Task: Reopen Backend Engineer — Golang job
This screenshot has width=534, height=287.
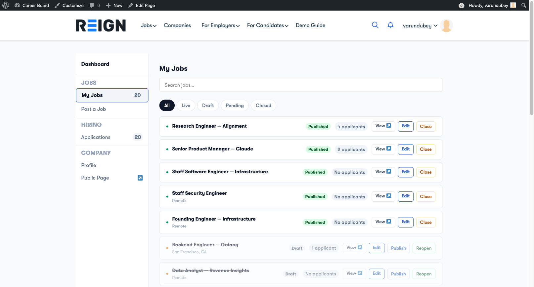Action: click(x=424, y=248)
